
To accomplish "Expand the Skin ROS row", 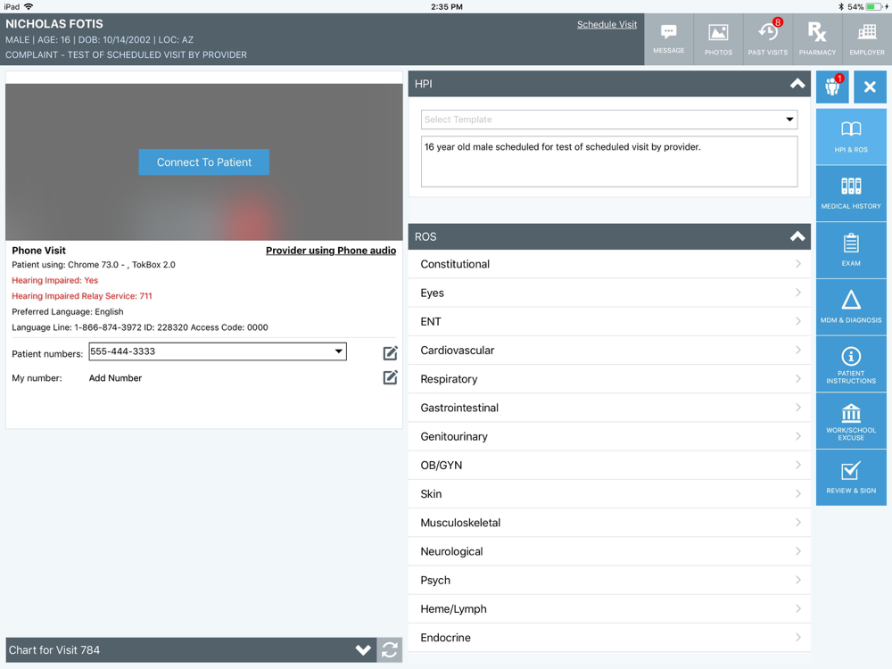I will pyautogui.click(x=609, y=494).
